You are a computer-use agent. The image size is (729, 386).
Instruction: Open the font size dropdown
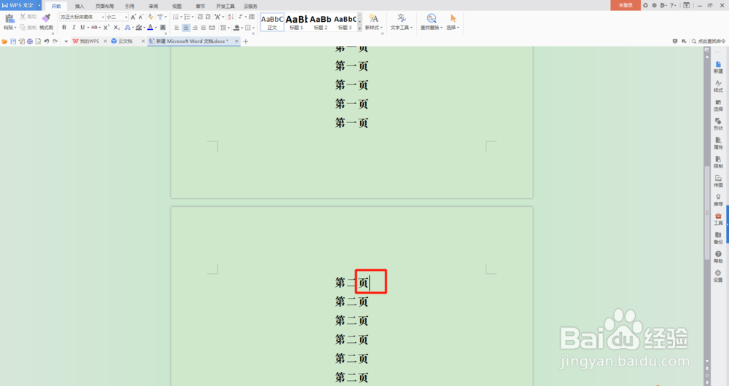tap(126, 17)
